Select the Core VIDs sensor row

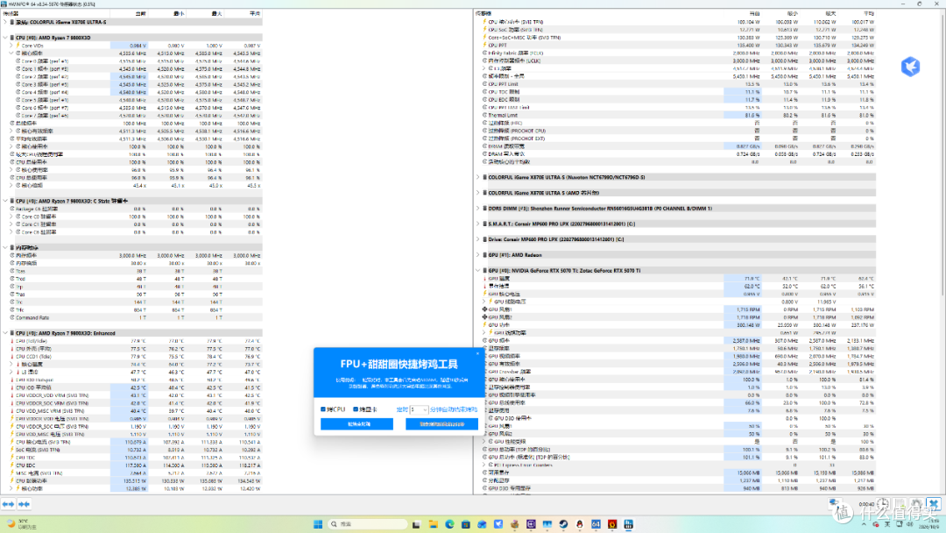click(131, 46)
